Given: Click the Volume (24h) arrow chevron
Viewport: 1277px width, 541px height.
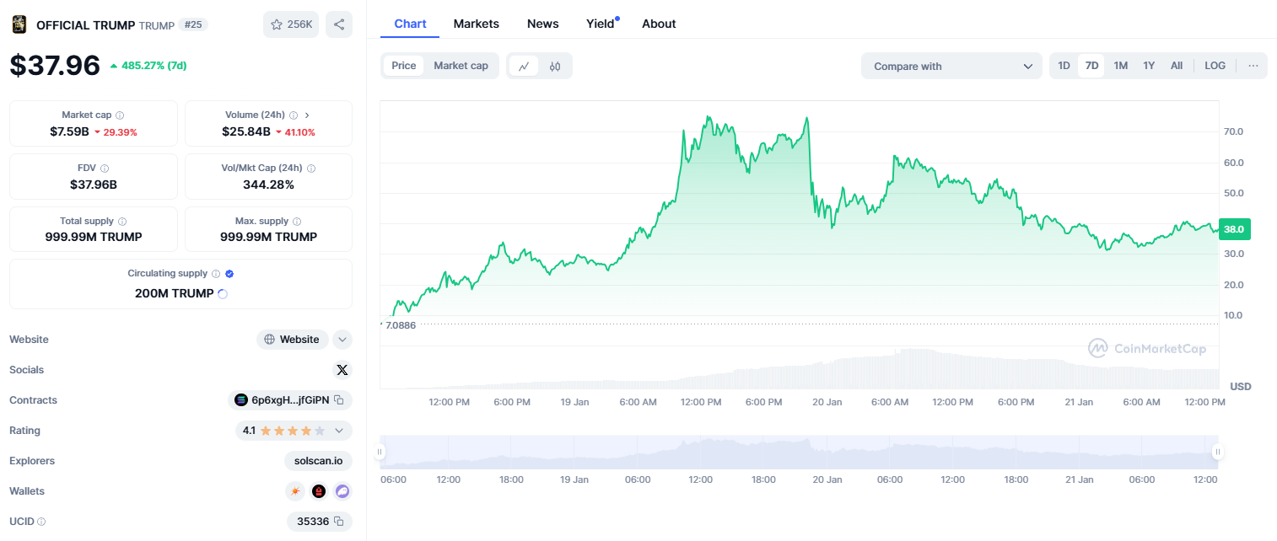Looking at the screenshot, I should click(x=307, y=115).
